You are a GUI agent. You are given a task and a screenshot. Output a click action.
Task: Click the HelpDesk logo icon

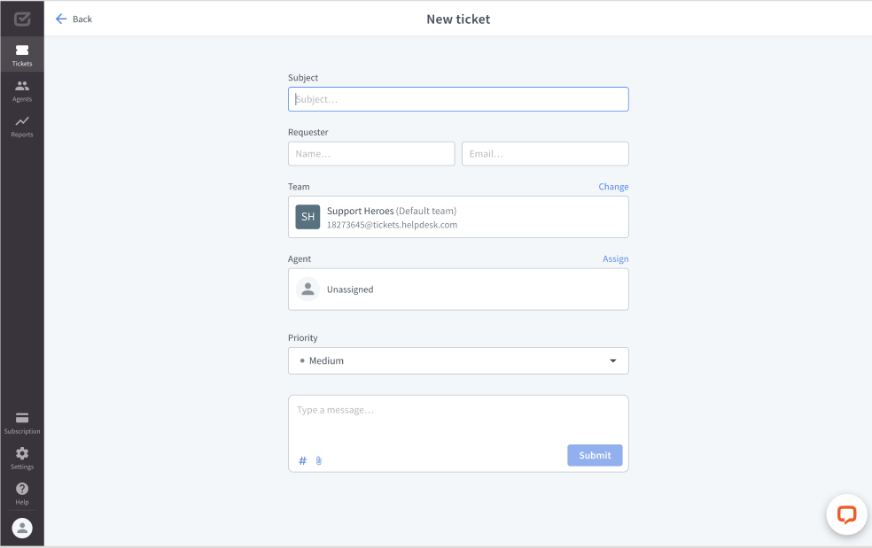click(x=22, y=19)
